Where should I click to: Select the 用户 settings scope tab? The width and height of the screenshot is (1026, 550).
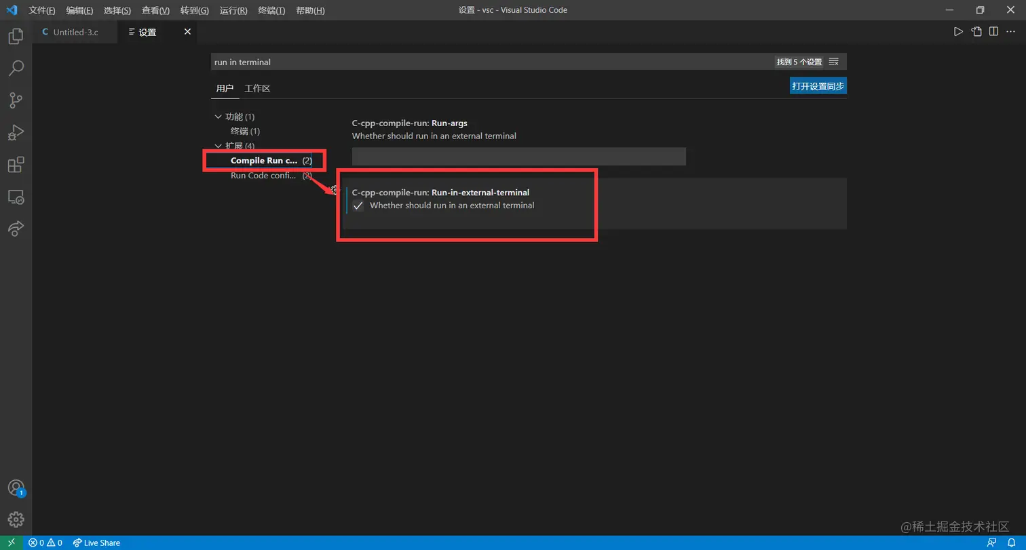[x=225, y=88]
